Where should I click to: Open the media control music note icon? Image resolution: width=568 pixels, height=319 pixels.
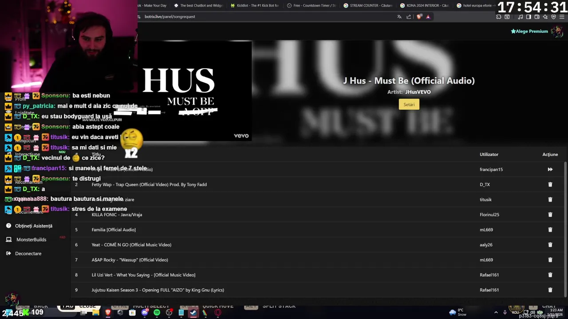[x=520, y=17]
